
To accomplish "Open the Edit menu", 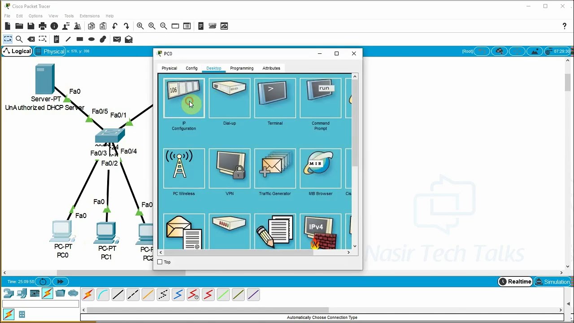I will (x=19, y=16).
